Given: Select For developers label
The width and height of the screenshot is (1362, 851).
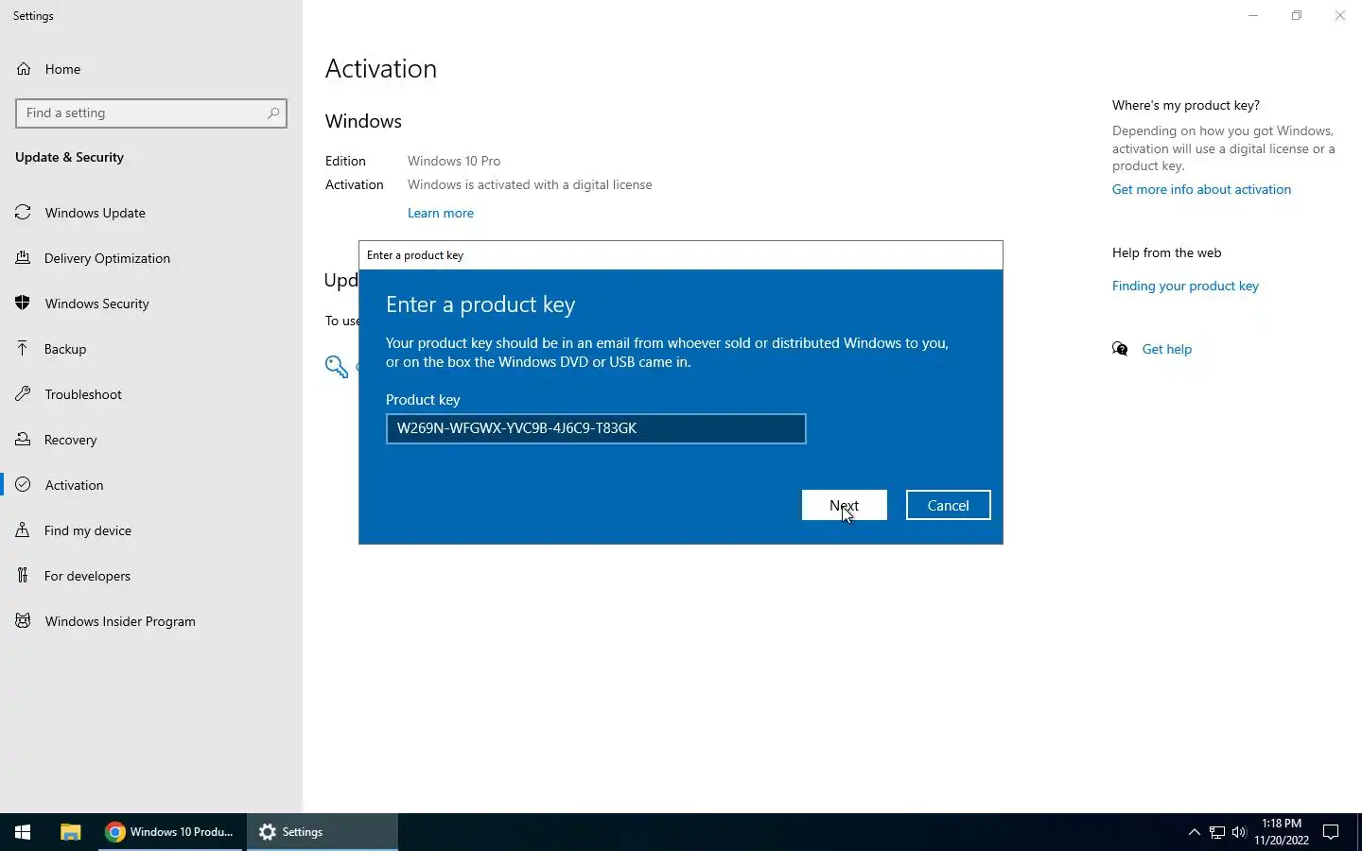Looking at the screenshot, I should [88, 576].
